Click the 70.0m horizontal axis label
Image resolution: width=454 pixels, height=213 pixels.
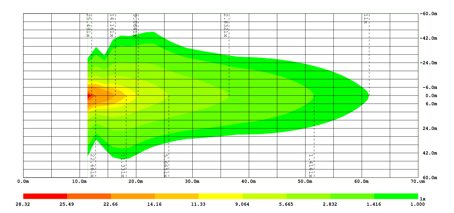click(x=418, y=181)
